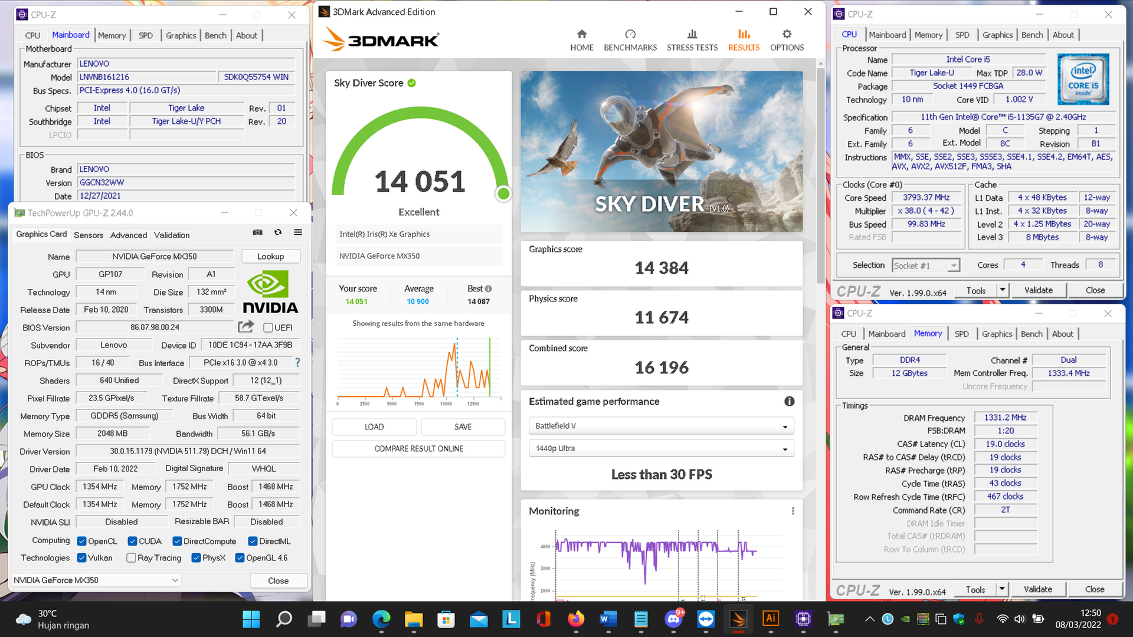Click the GPU-Z BIOS export share icon
Viewport: 1133px width, 637px height.
click(x=246, y=326)
